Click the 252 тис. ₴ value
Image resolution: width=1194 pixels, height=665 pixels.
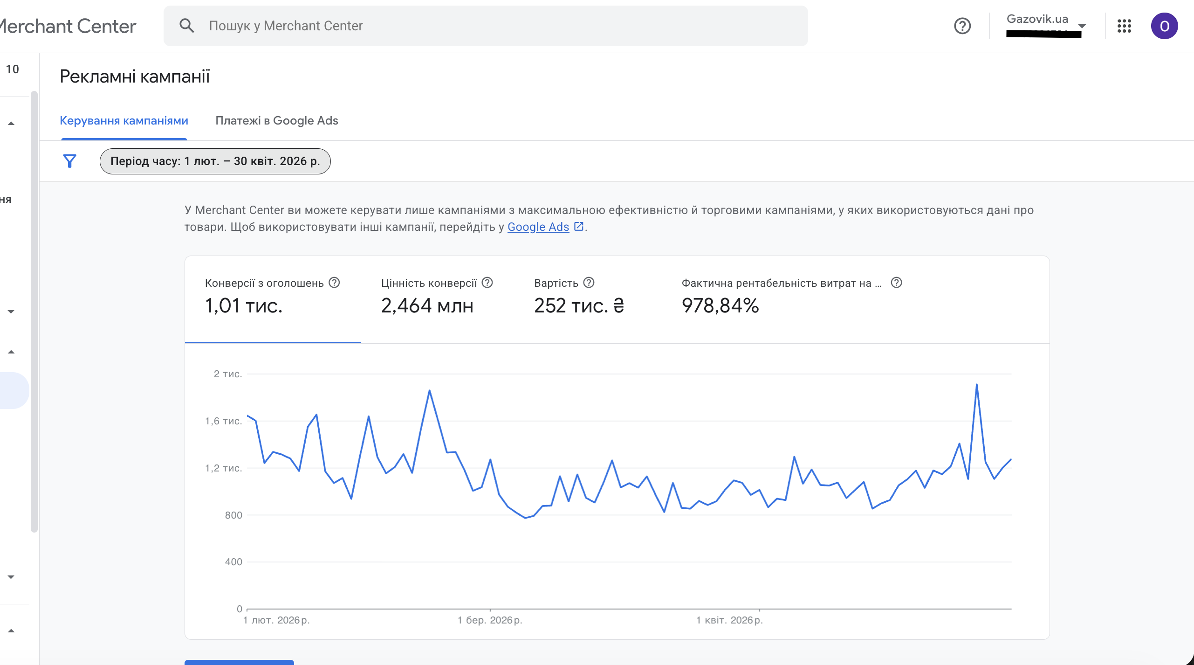579,306
